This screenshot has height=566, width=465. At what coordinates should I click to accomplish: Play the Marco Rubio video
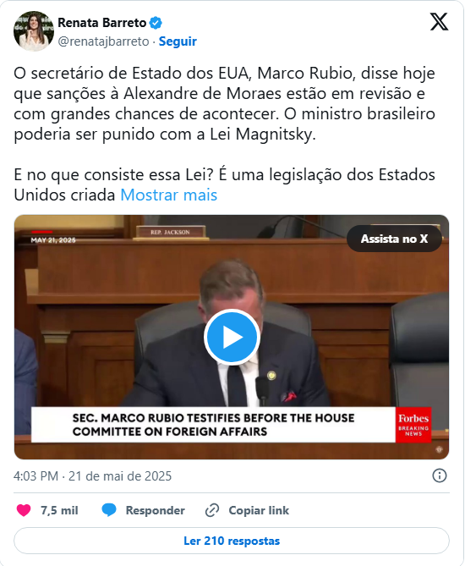232,337
